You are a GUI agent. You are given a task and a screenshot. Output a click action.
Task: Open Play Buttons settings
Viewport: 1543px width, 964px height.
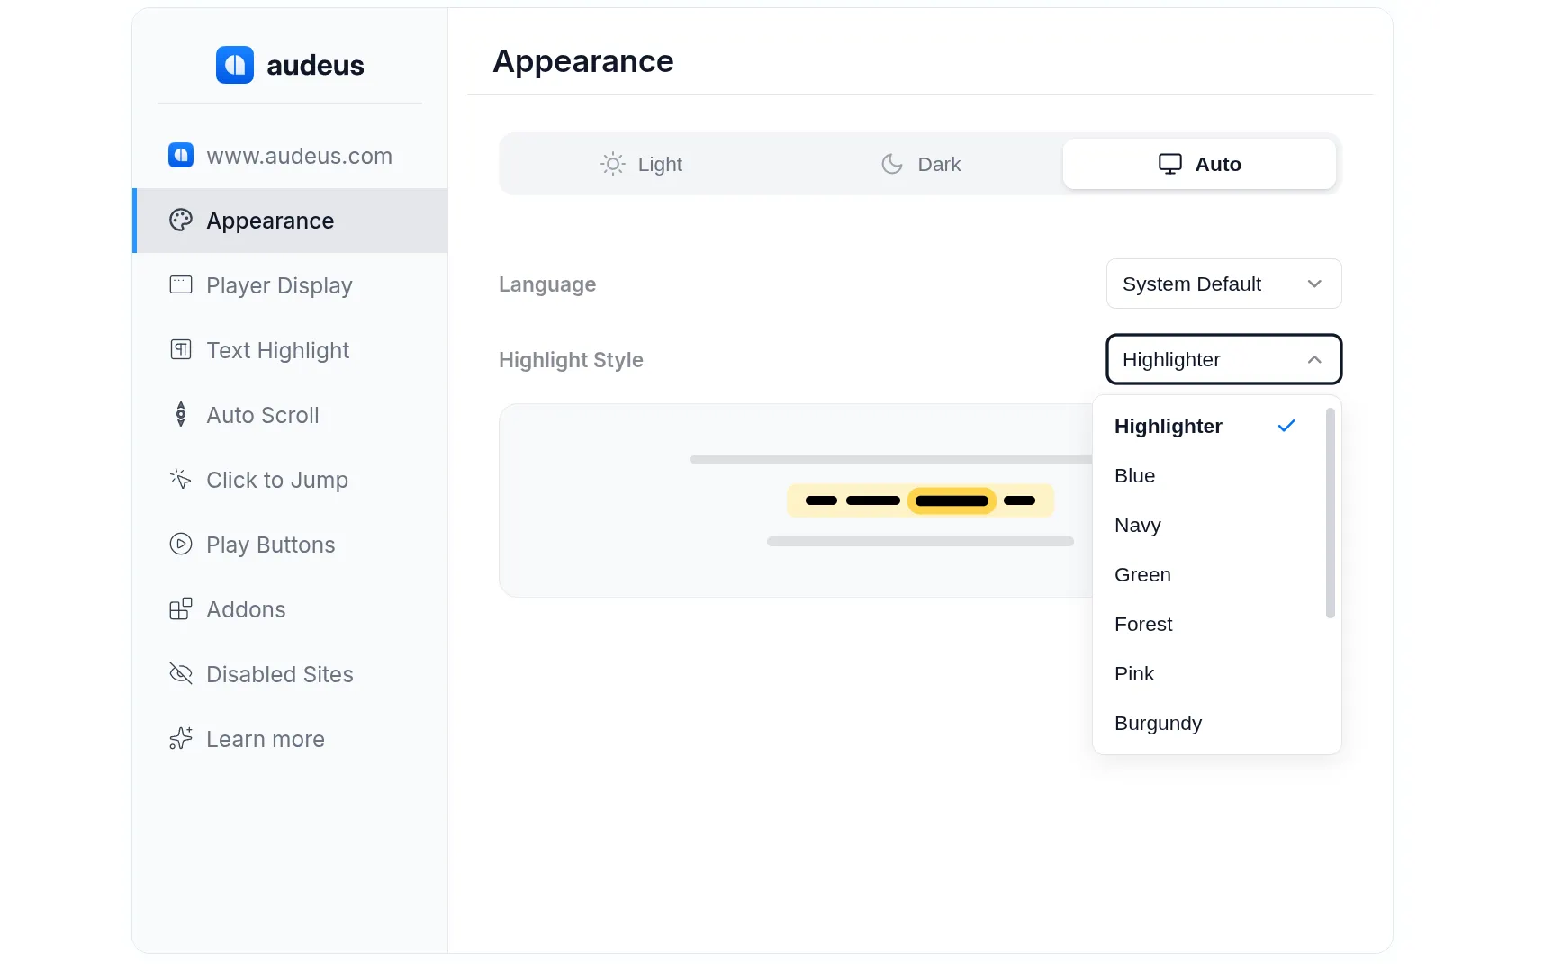point(290,545)
